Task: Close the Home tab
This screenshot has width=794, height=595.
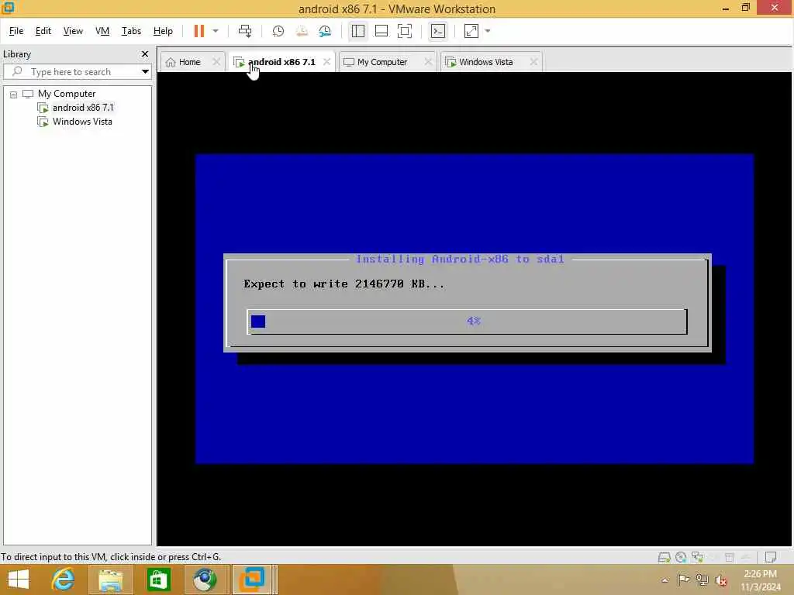Action: click(216, 62)
